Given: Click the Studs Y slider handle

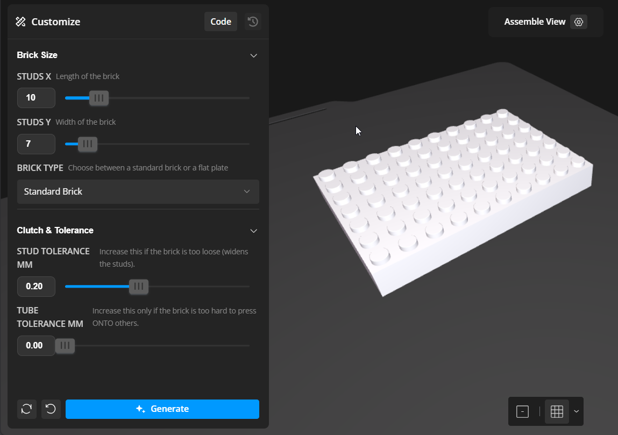Looking at the screenshot, I should [x=88, y=144].
